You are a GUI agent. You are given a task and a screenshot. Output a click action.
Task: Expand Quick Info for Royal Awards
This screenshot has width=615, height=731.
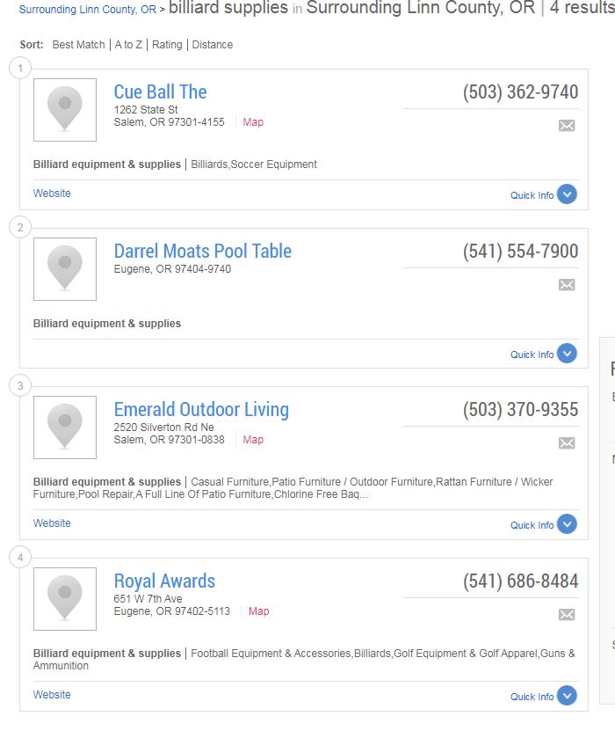coord(543,696)
